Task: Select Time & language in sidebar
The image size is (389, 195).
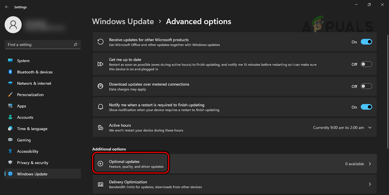Action: tap(32, 129)
